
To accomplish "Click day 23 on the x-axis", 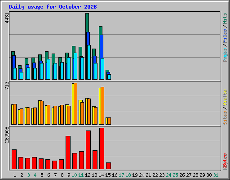I will point(162,175).
